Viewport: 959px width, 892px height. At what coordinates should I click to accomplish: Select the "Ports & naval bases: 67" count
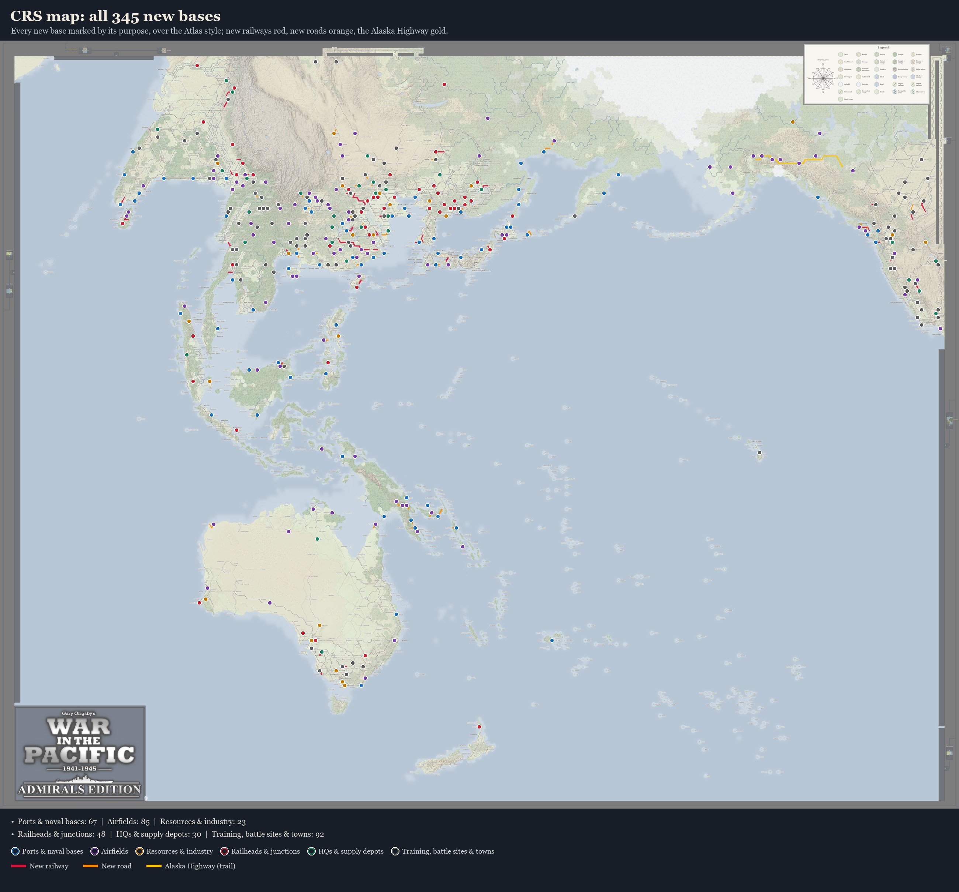tap(58, 821)
